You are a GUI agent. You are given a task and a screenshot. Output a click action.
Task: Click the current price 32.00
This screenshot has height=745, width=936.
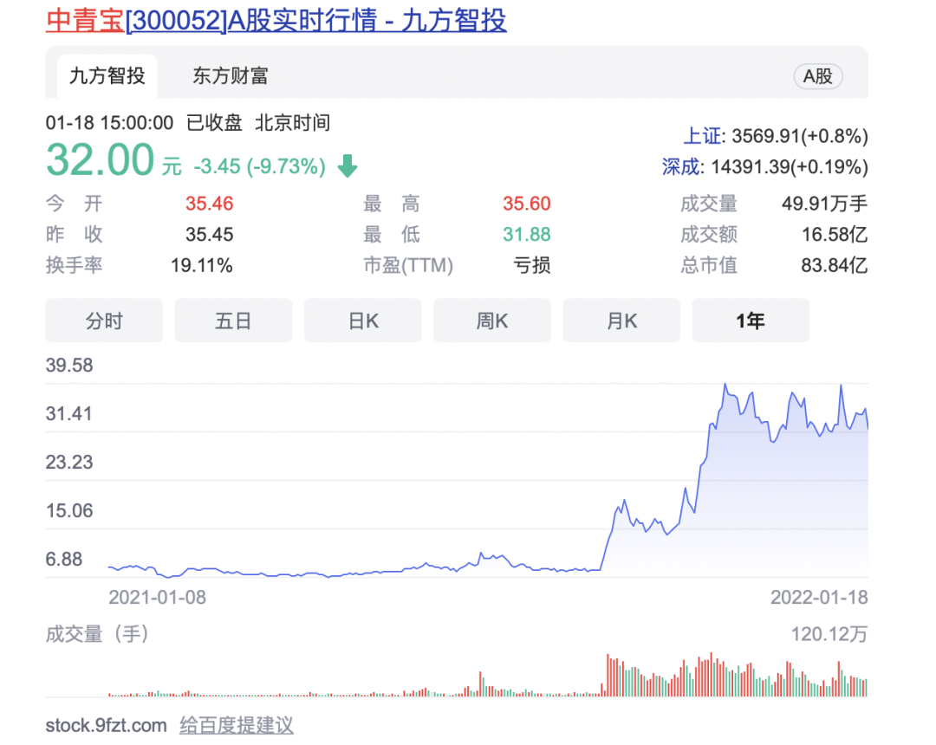[100, 161]
